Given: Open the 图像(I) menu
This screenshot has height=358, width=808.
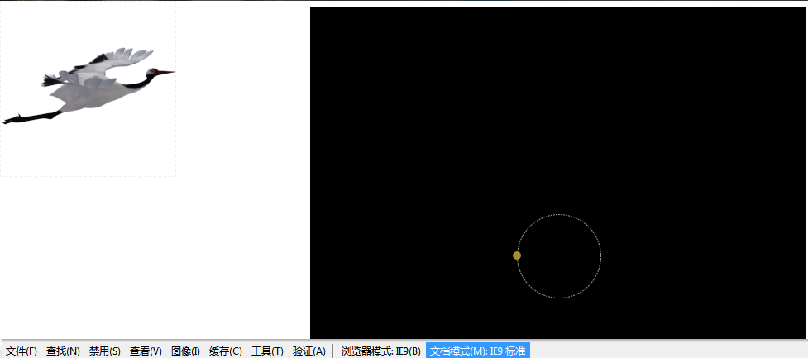Looking at the screenshot, I should [185, 351].
